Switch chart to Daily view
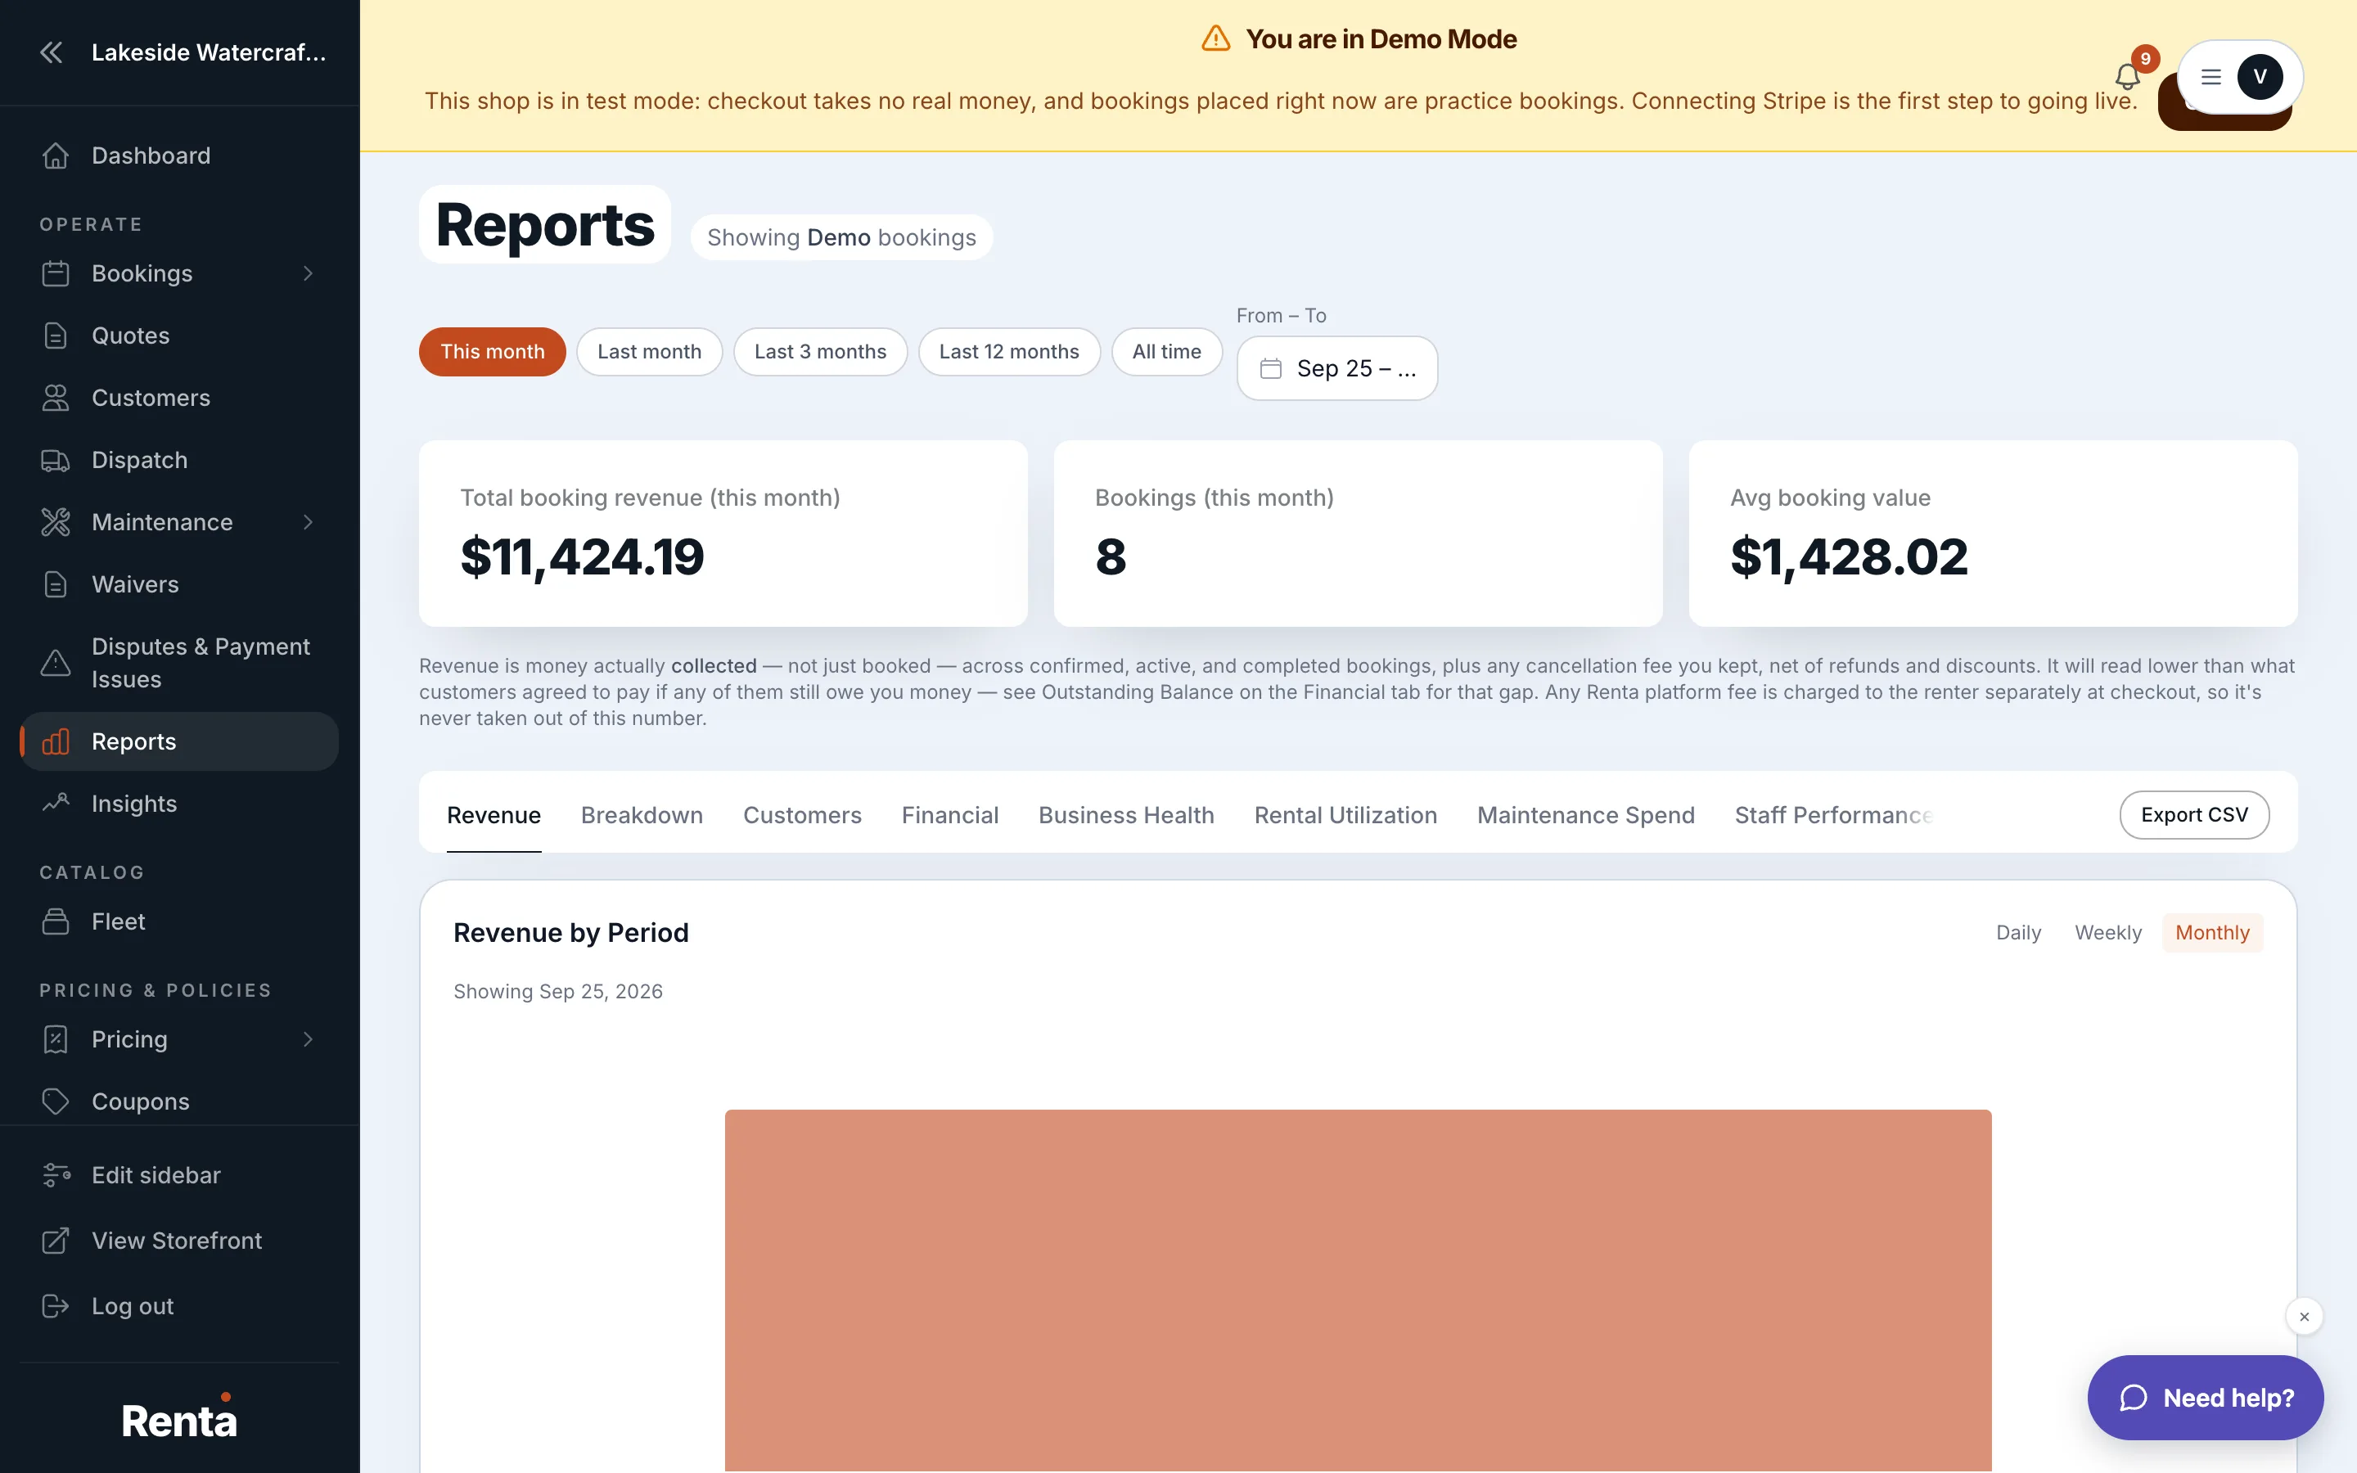 click(x=2018, y=932)
